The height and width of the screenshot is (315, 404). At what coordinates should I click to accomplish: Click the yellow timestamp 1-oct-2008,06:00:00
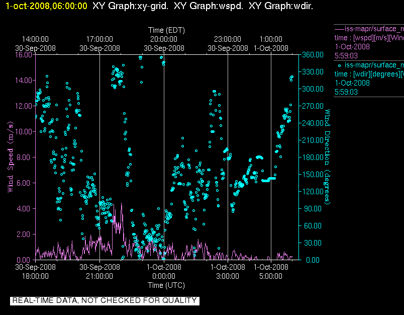coord(47,6)
